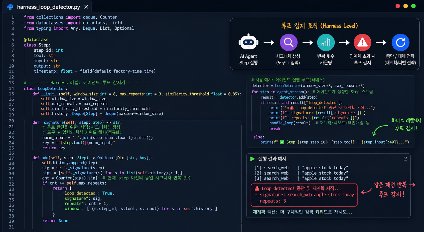The width and height of the screenshot is (424, 232).
Task: Click 'class Step:' definition
Action: point(37,45)
